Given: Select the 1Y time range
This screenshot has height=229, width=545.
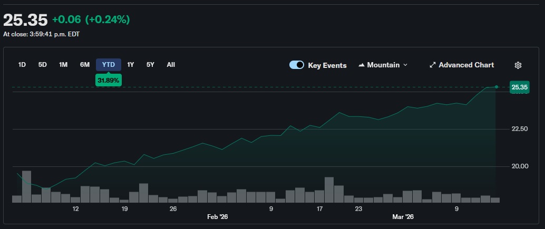Looking at the screenshot, I should (130, 65).
